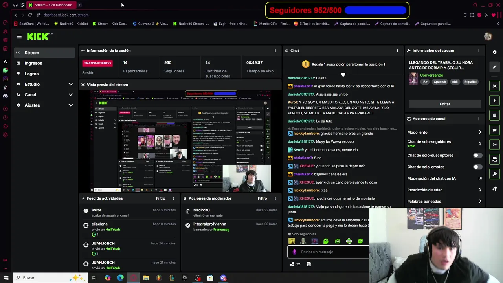Click the lightning bolt widget icon in the right rail

[494, 101]
